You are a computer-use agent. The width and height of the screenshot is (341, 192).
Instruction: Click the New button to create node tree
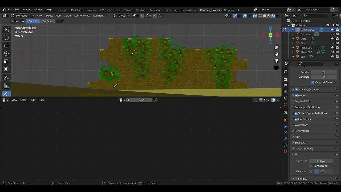[141, 100]
